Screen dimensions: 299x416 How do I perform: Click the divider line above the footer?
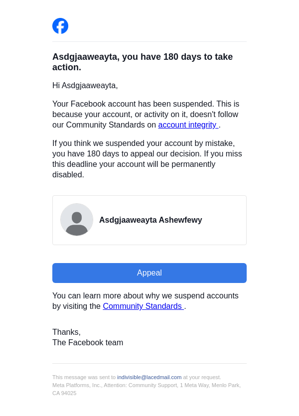(149, 364)
